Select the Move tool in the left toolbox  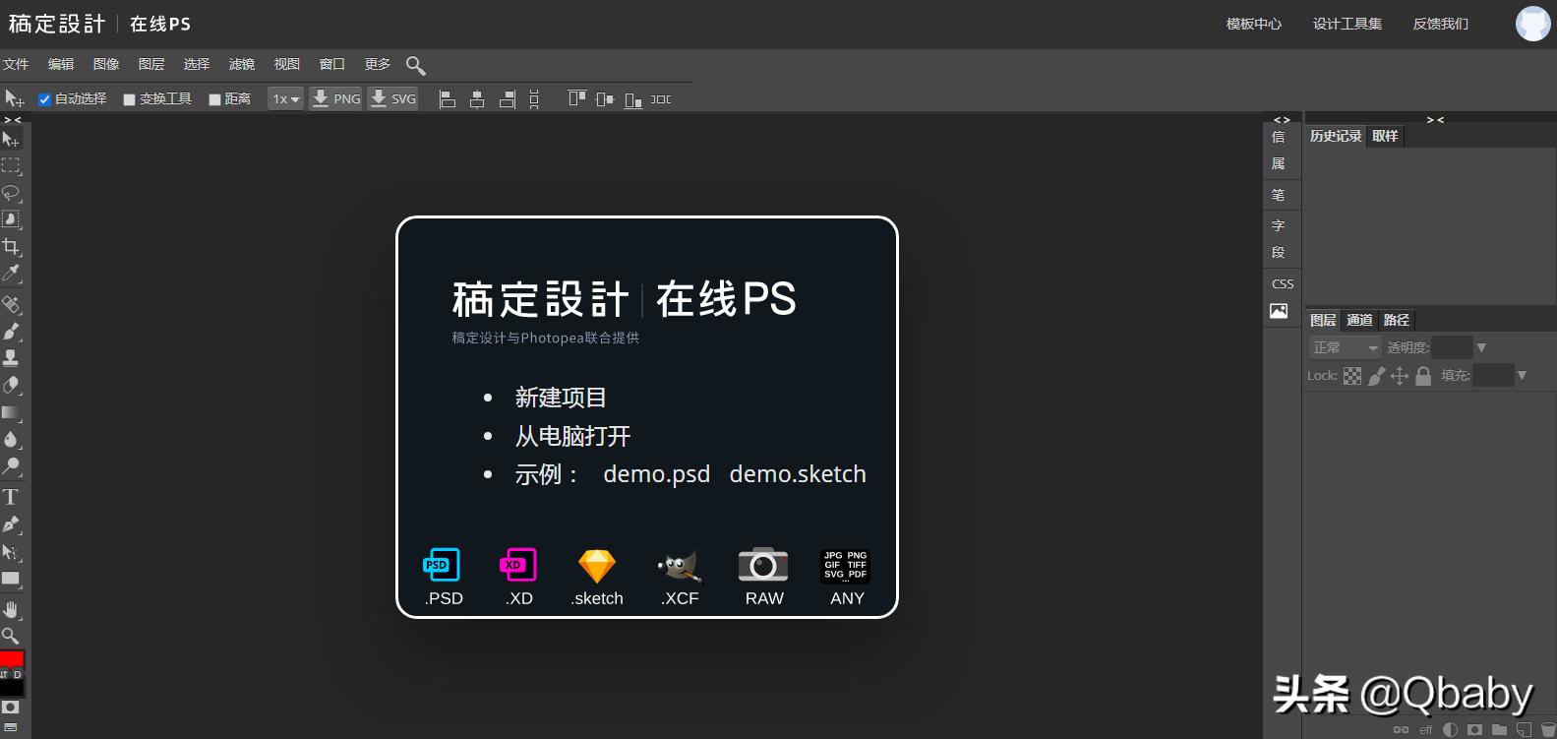[11, 140]
